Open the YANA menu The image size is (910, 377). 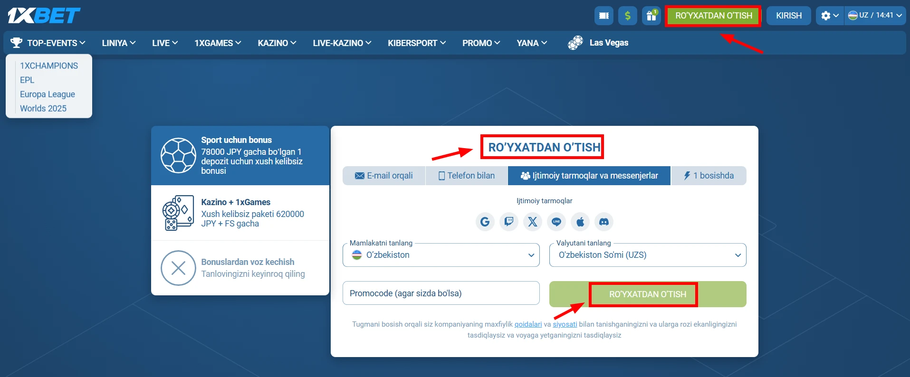532,43
